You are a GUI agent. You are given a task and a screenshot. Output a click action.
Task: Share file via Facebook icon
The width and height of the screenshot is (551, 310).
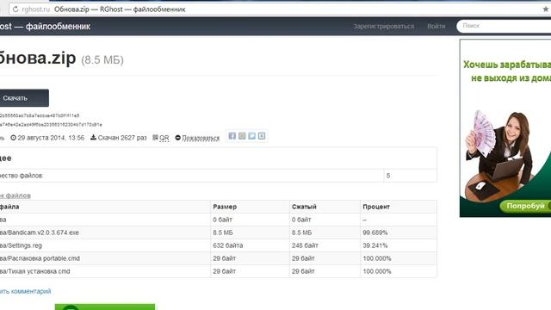[232, 136]
